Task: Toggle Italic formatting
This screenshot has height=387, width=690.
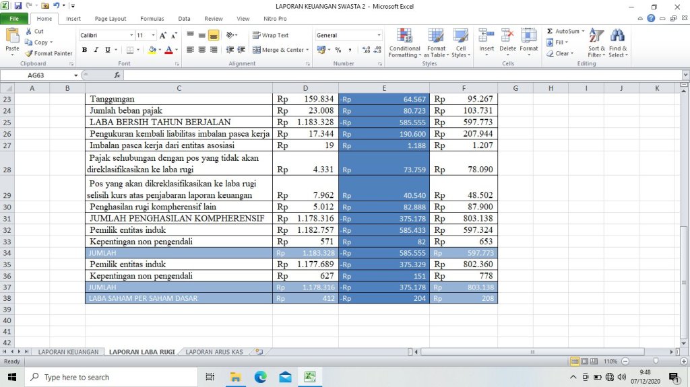Action: [x=96, y=50]
